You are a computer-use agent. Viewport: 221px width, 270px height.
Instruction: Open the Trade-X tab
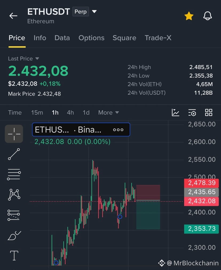click(158, 38)
